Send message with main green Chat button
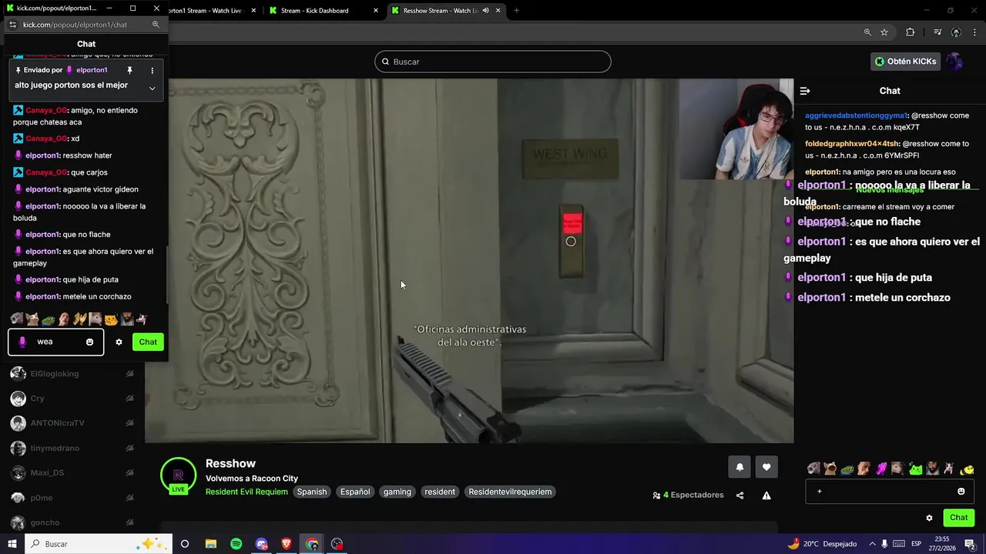 [x=958, y=518]
